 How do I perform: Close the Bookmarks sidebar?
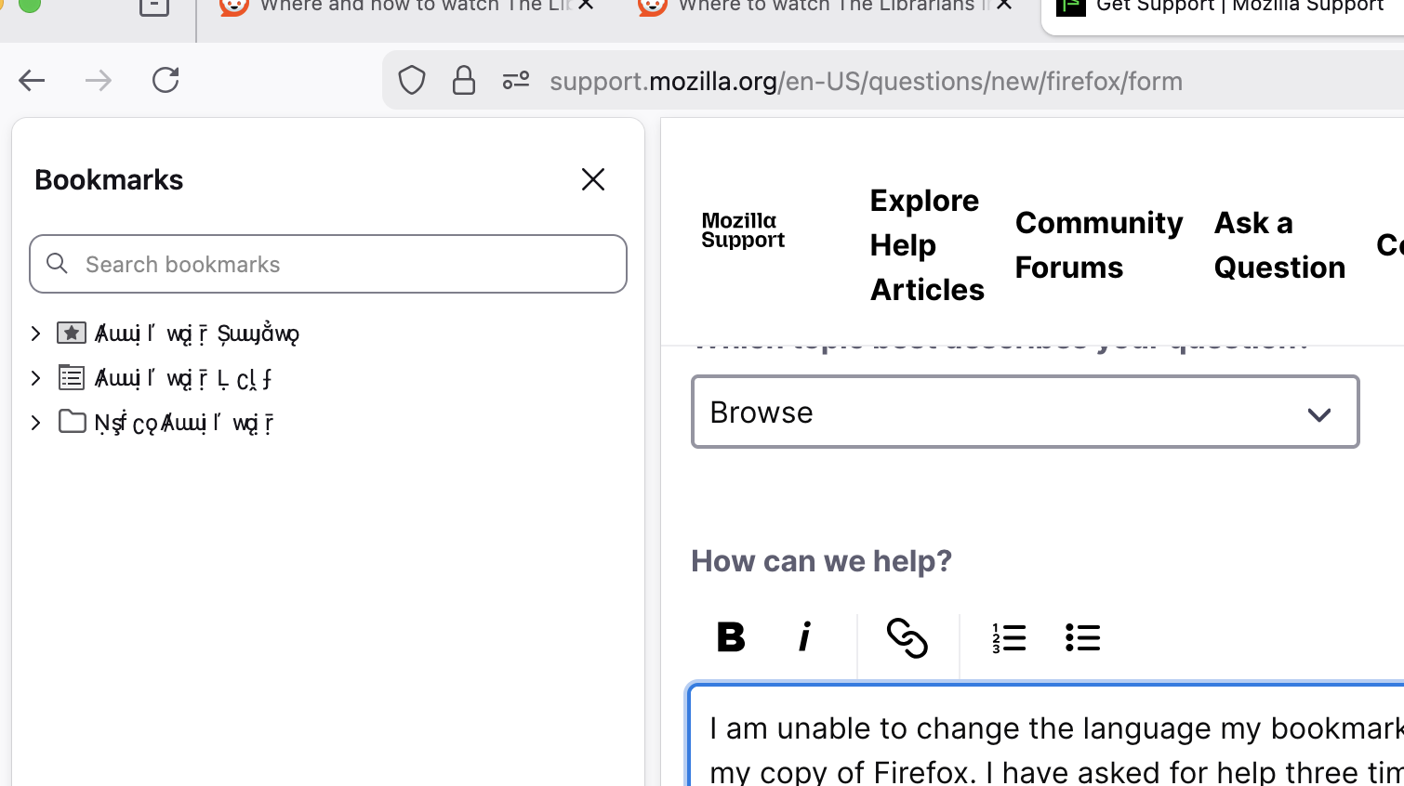click(x=593, y=179)
